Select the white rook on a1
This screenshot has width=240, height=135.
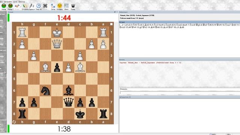[103, 32]
